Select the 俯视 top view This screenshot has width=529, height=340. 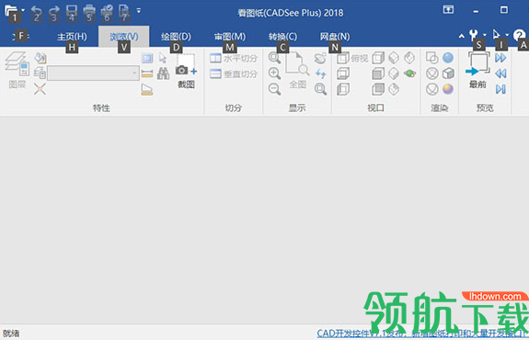(x=352, y=58)
